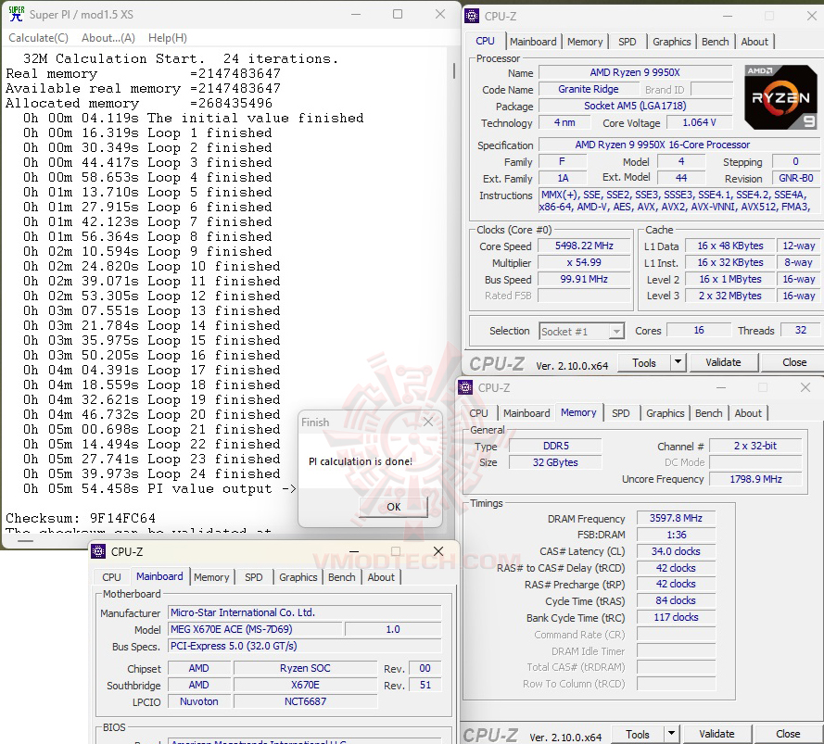Viewport: 824px width, 744px height.
Task: Select About tab in the Mainboard CPU-Z window
Action: pyautogui.click(x=381, y=577)
